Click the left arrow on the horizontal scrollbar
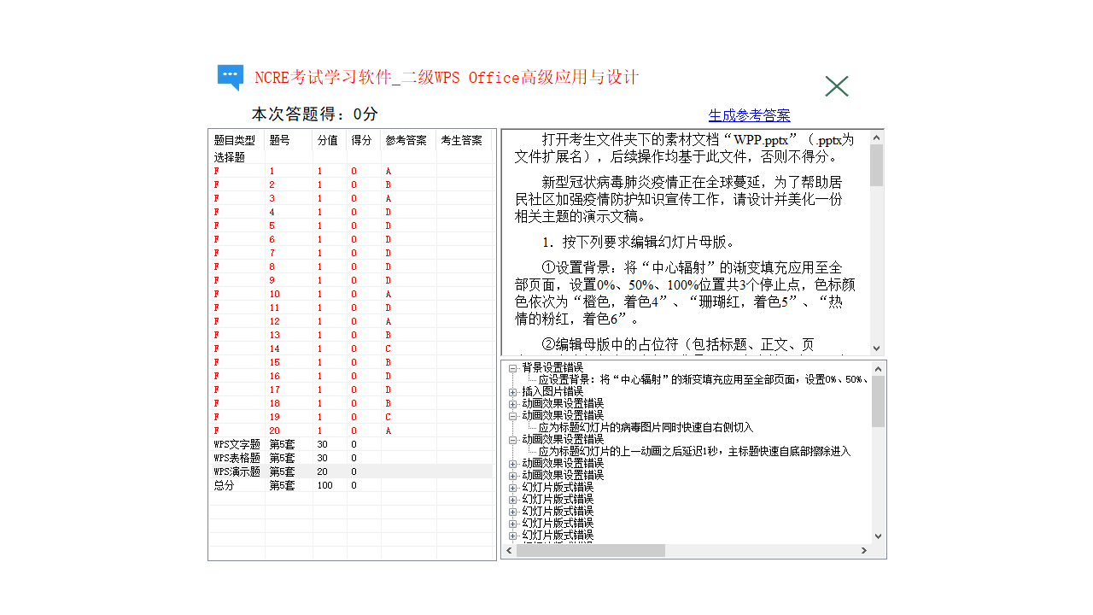1093x615 pixels. [509, 550]
